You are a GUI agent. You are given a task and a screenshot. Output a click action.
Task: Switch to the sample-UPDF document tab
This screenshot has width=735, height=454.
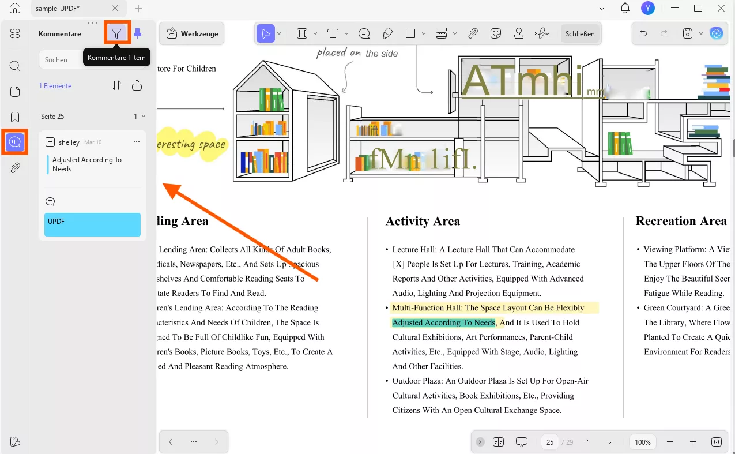69,8
